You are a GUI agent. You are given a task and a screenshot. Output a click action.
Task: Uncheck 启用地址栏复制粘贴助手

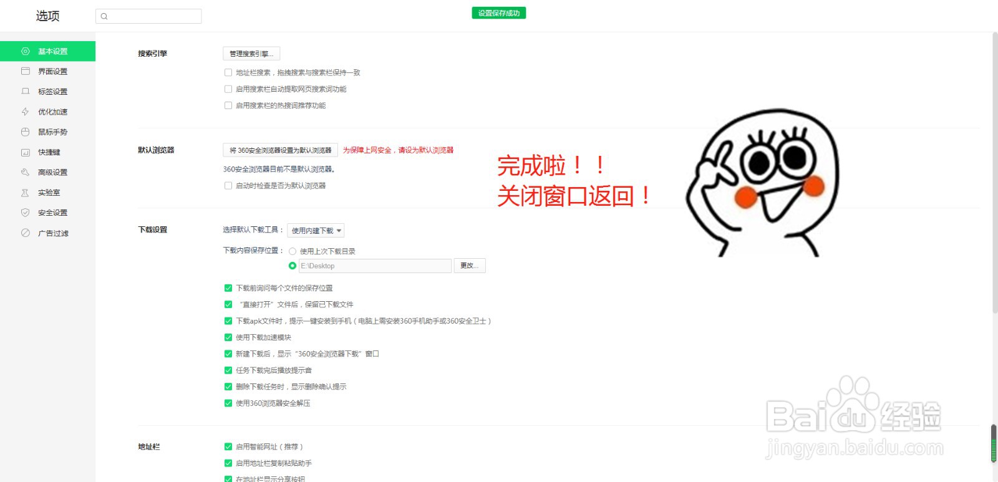coord(228,463)
